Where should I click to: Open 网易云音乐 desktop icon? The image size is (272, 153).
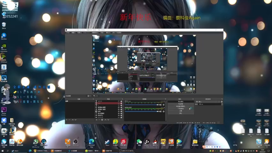point(123,142)
